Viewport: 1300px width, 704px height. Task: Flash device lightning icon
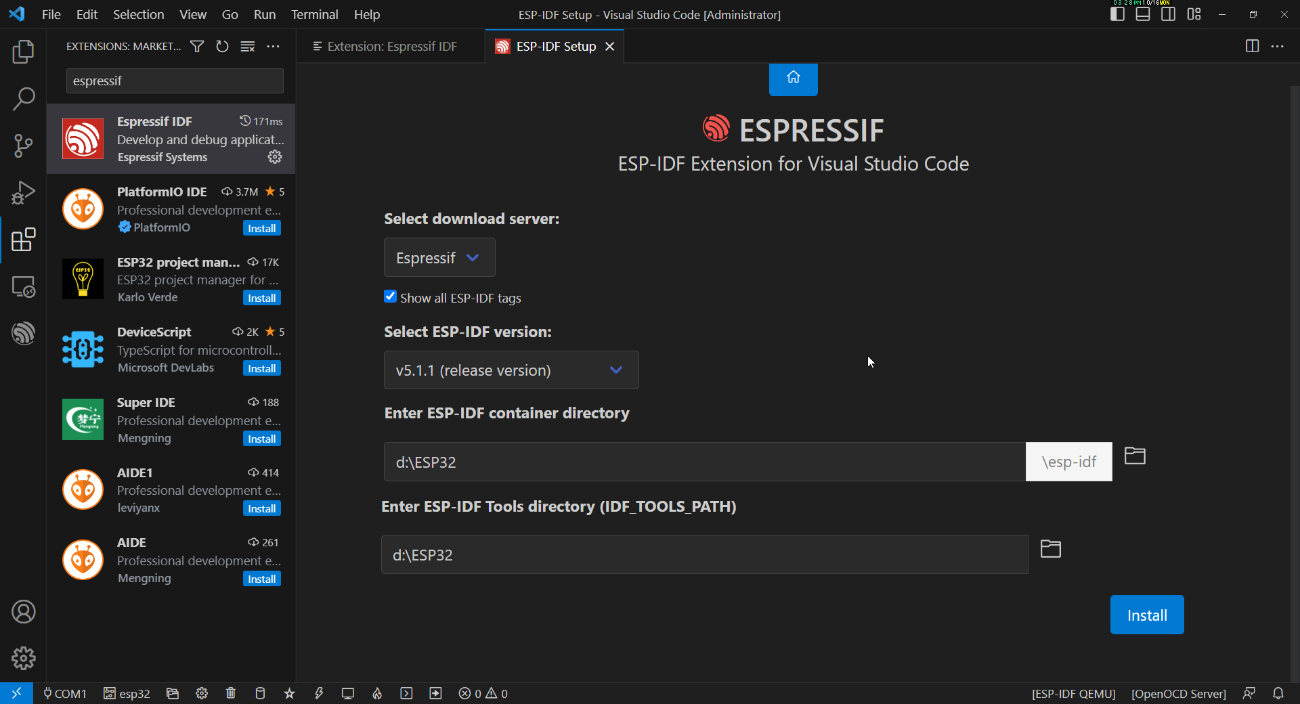319,693
